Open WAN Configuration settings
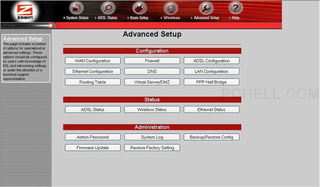This screenshot has width=320, height=187. click(x=92, y=61)
